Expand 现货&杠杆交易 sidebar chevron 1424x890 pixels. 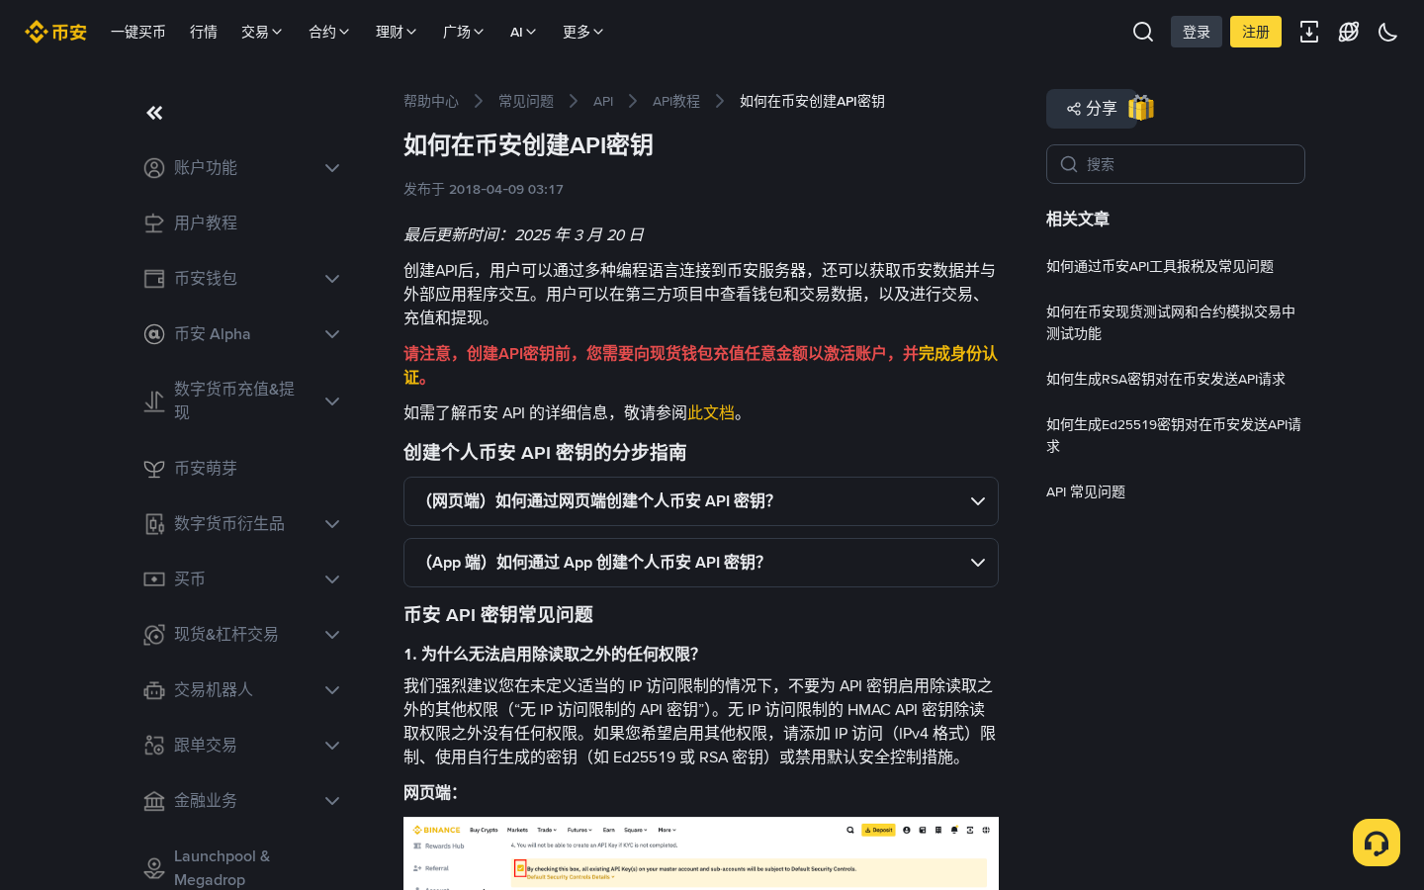coord(332,635)
